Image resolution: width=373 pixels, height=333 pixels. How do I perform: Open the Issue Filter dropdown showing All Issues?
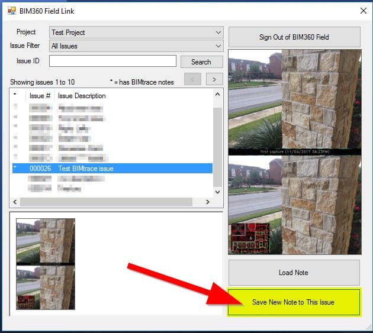pyautogui.click(x=136, y=46)
